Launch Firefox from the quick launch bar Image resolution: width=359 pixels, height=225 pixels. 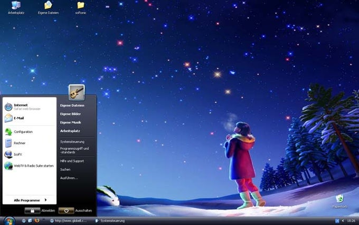[37, 221]
